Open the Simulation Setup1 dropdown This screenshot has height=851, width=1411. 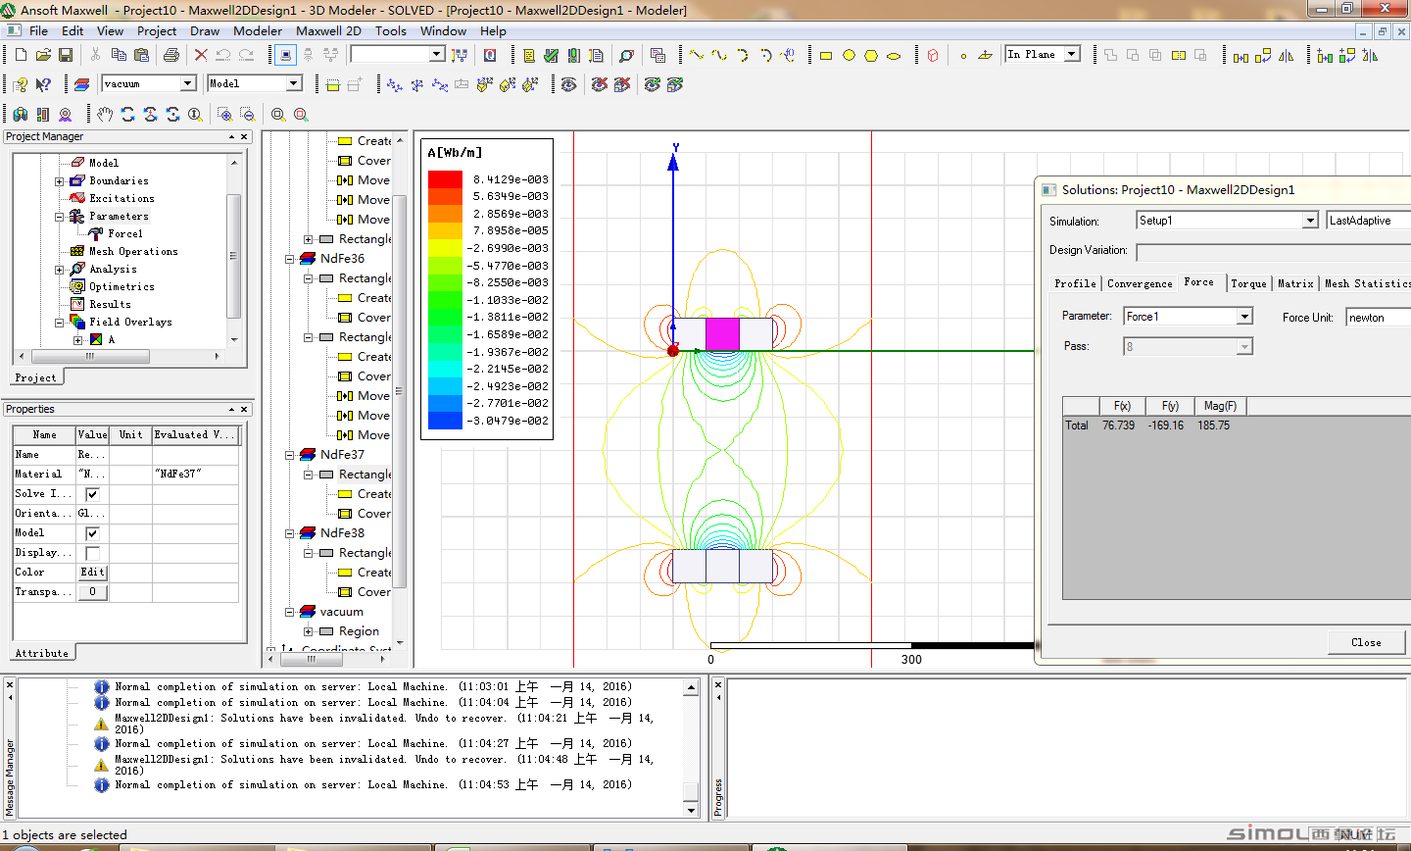[1310, 221]
